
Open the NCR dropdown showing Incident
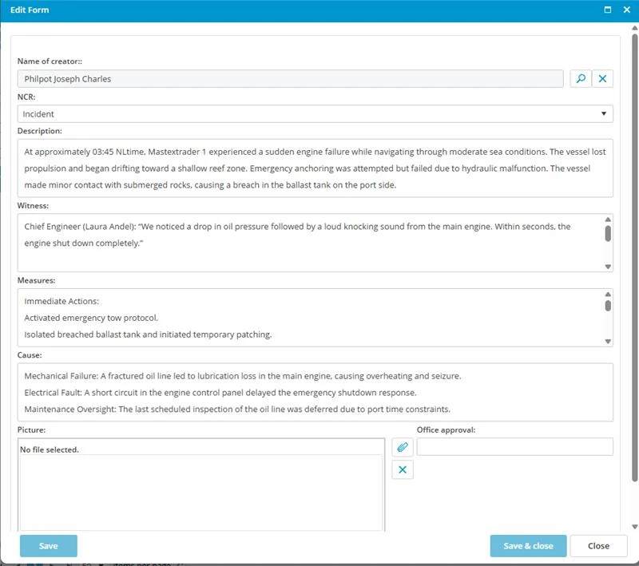315,114
